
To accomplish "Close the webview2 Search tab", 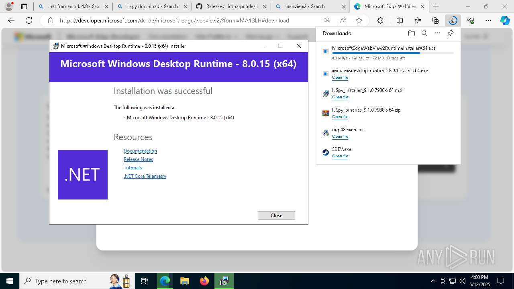I will (x=344, y=6).
